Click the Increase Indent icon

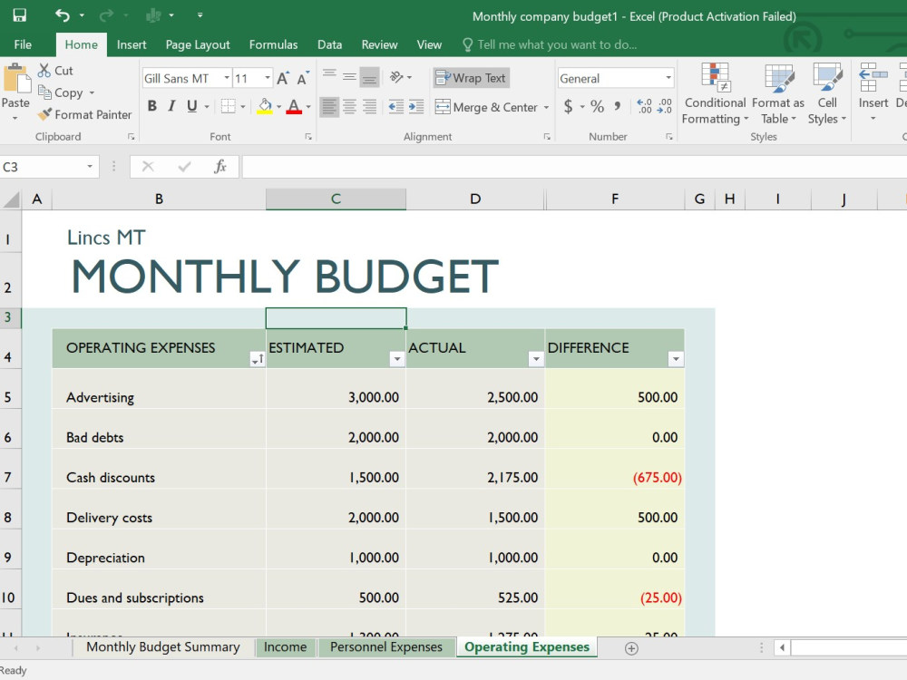coord(416,107)
